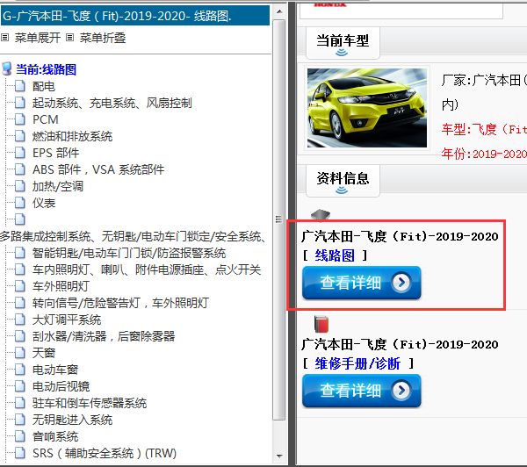Click the 车外照明灯 document icon
527x467 pixels.
(20, 286)
